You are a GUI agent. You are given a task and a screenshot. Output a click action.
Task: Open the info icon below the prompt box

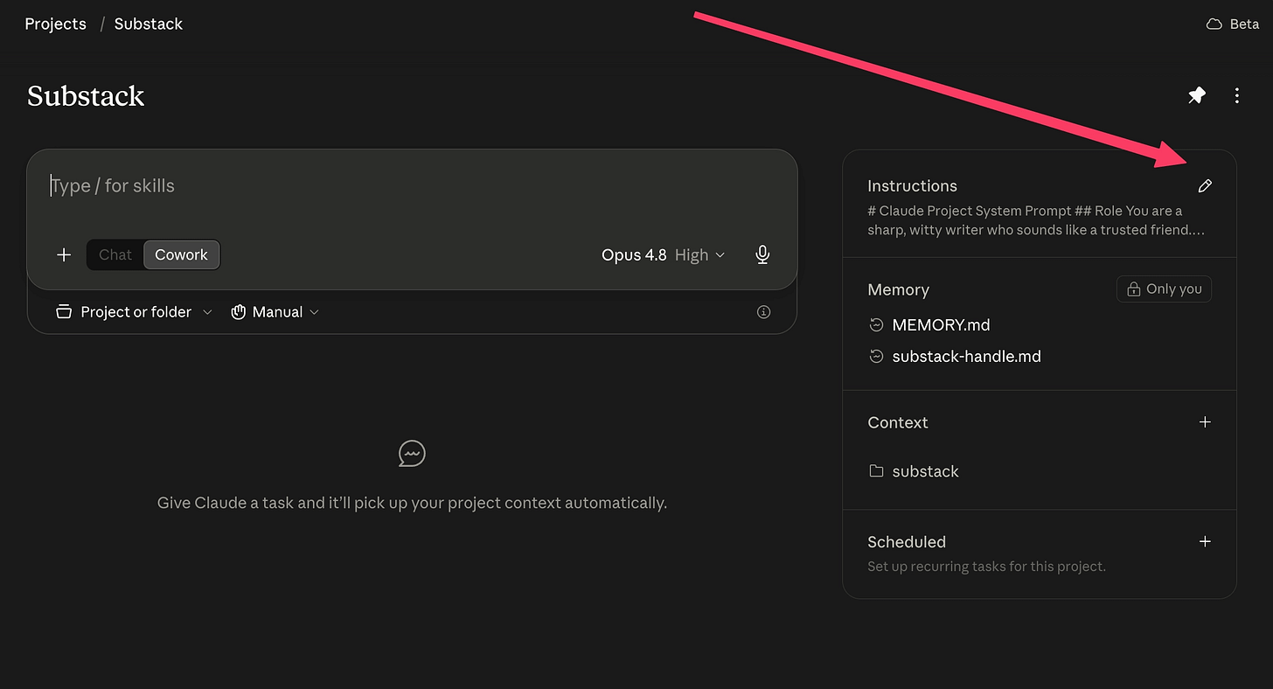763,312
